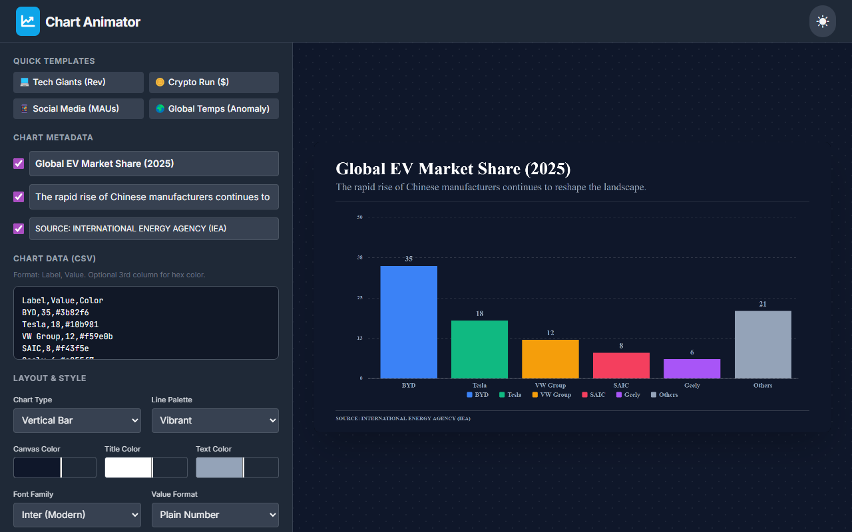The height and width of the screenshot is (532, 852).
Task: Click inside the Chart Data CSV field
Action: 146,323
